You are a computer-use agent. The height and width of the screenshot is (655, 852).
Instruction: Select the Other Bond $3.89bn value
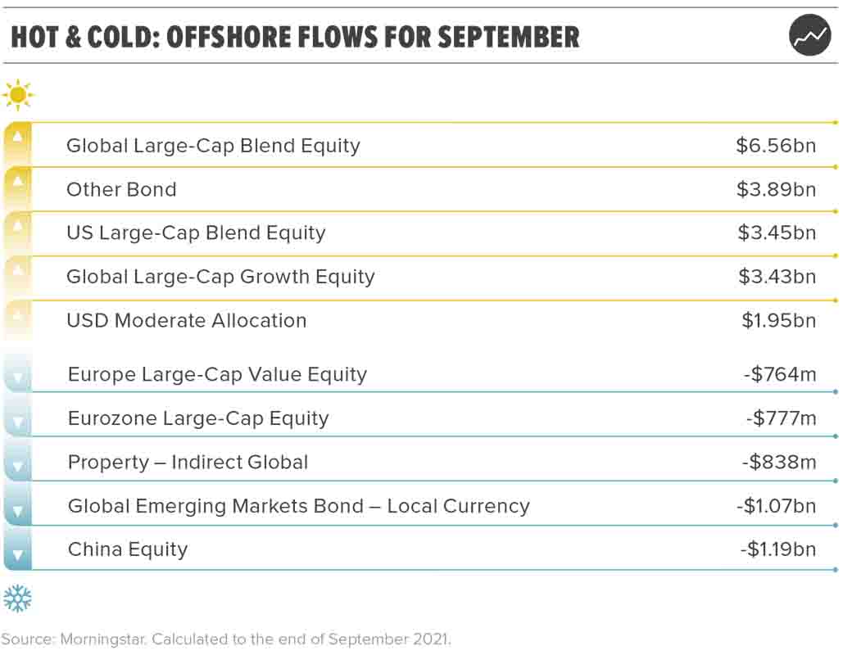(x=776, y=189)
